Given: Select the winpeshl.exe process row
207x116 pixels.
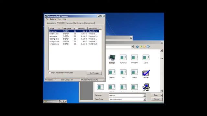Looking at the screenshot, I should point(74,44).
